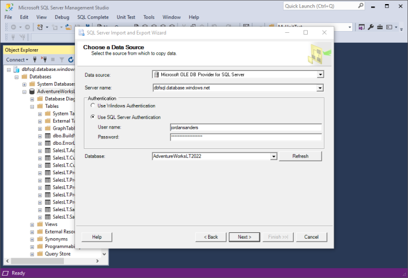Viewport: 408px width, 278px height.
Task: Select Use SQL Server Authentication option
Action: [x=93, y=117]
